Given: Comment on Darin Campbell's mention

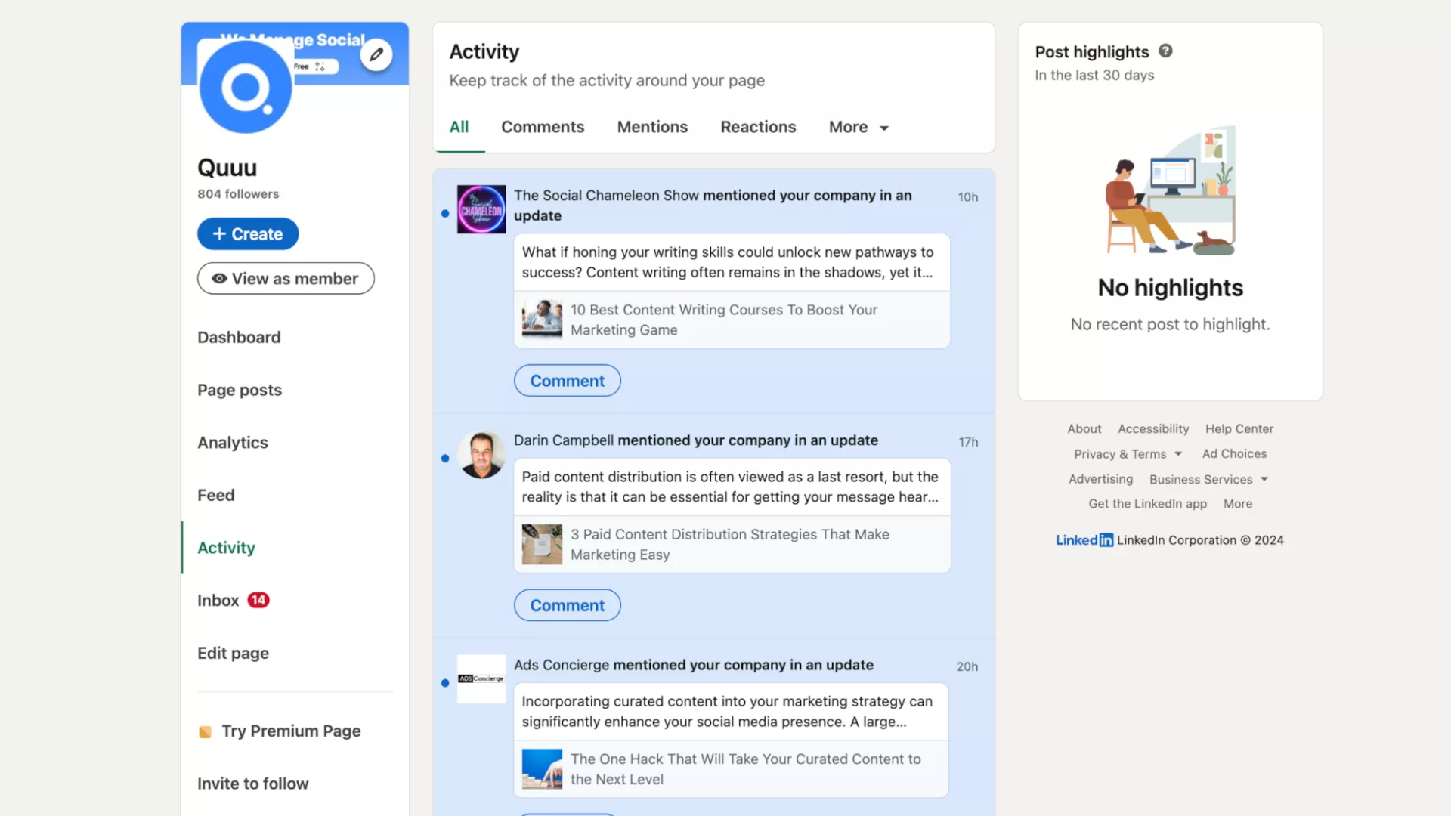Looking at the screenshot, I should (567, 605).
